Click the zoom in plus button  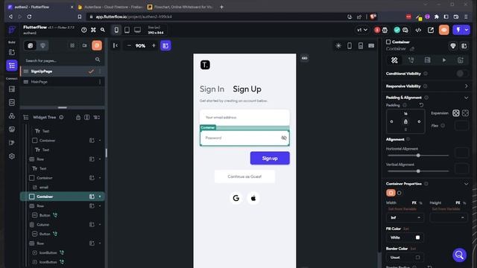154,45
